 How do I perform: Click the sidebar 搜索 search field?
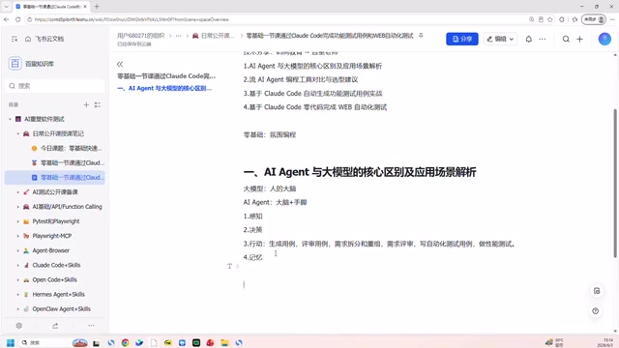(55, 86)
